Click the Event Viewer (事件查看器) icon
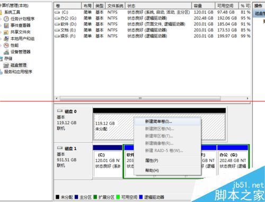The width and height of the screenshot is (265, 202). (6, 25)
